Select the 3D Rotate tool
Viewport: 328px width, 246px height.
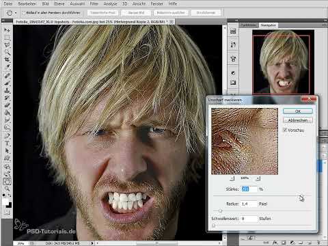pyautogui.click(x=7, y=167)
